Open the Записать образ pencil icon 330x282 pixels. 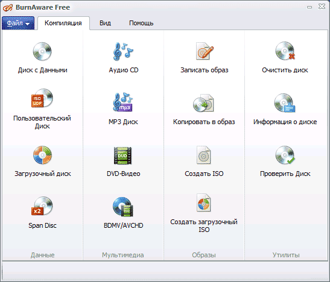(x=204, y=51)
